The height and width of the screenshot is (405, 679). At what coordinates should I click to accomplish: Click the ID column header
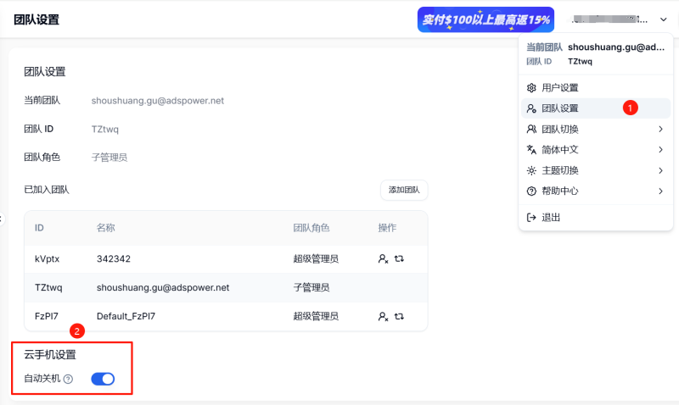point(39,228)
